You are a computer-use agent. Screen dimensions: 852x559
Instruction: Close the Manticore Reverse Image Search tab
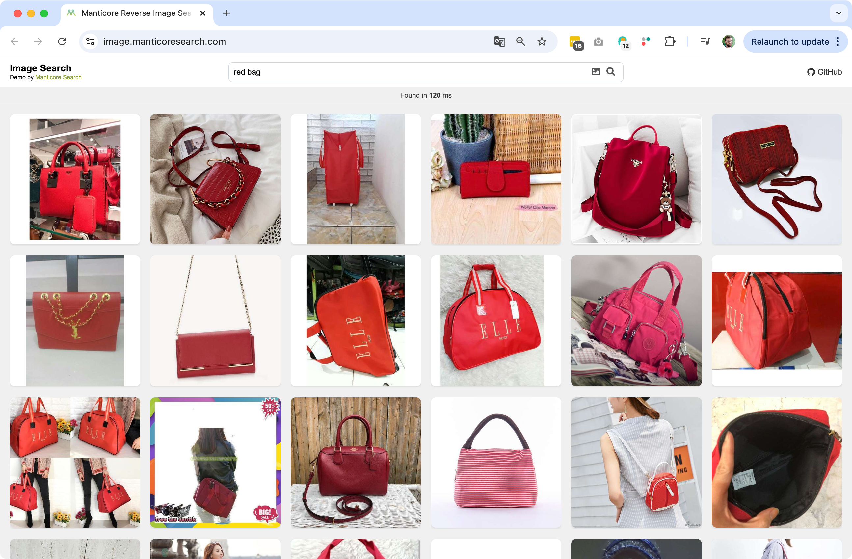coord(202,13)
